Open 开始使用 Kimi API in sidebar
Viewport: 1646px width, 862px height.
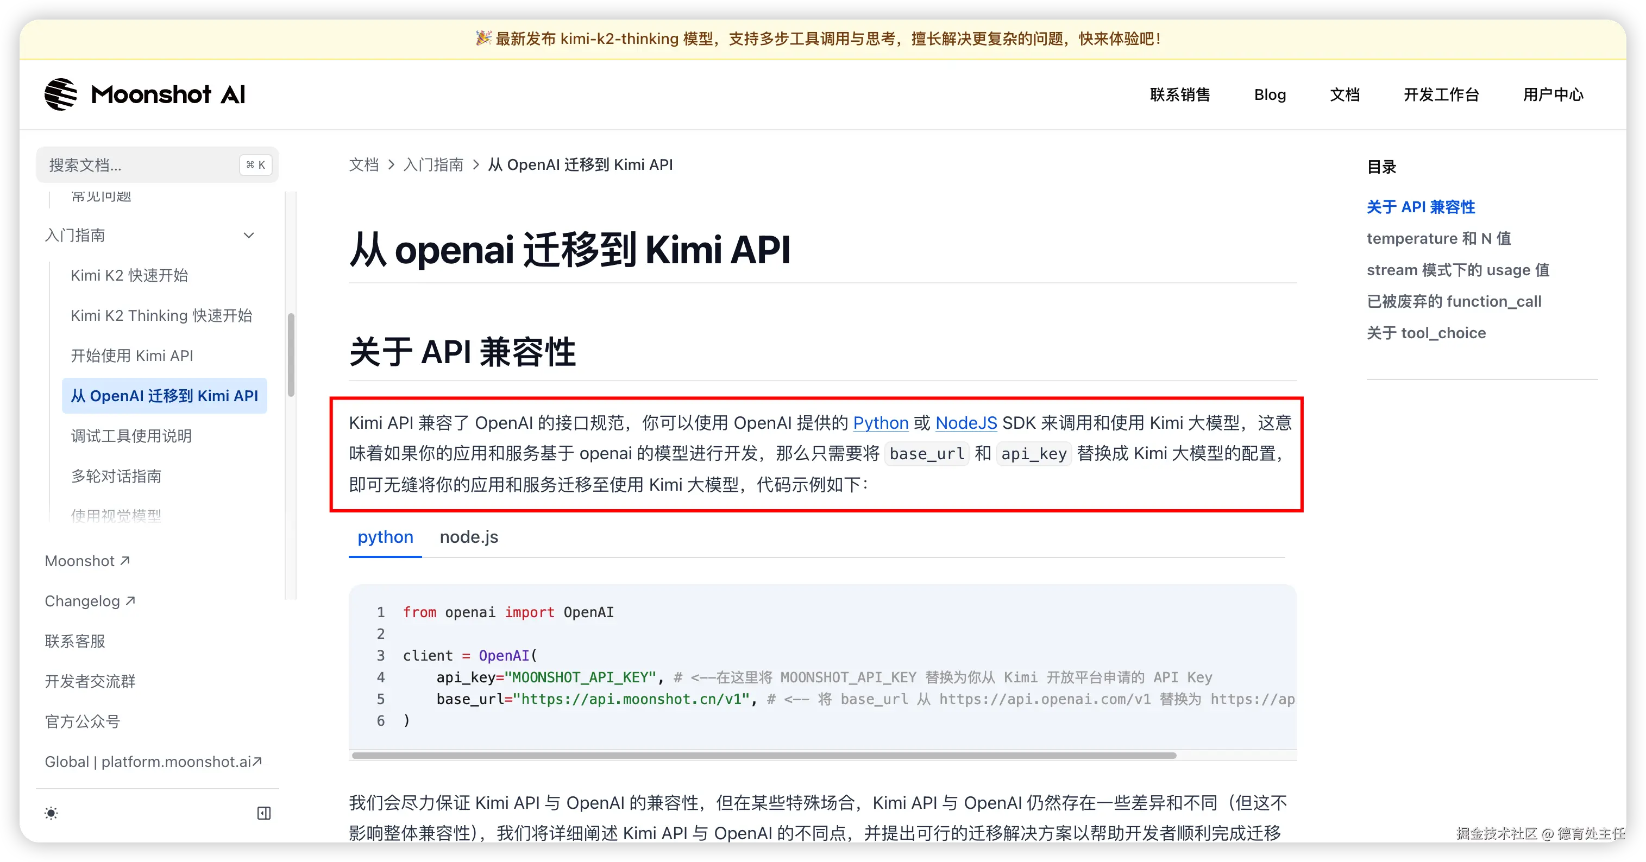click(131, 356)
